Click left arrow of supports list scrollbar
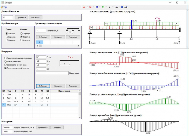189x136 pixels. click(x=37, y=46)
